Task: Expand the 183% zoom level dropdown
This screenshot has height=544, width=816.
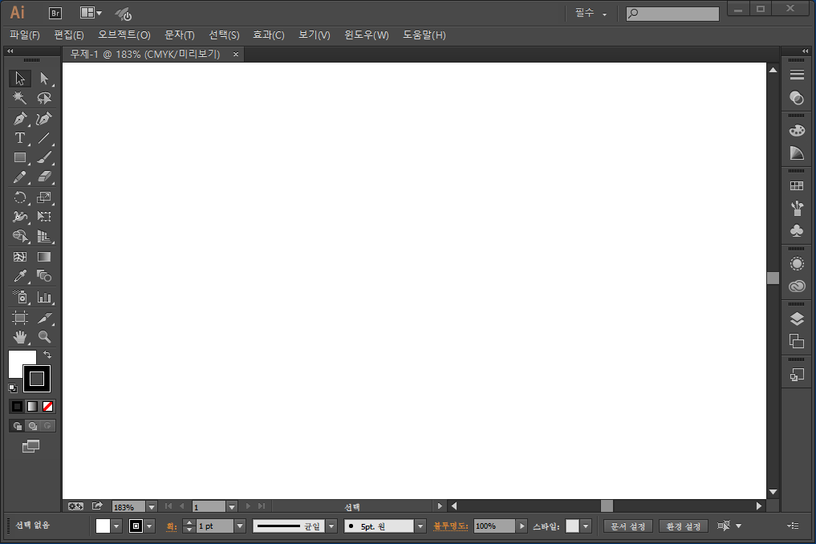Action: [x=151, y=507]
